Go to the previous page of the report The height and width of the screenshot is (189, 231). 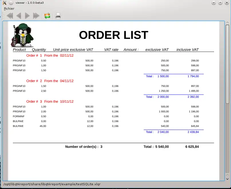tap(19, 16)
